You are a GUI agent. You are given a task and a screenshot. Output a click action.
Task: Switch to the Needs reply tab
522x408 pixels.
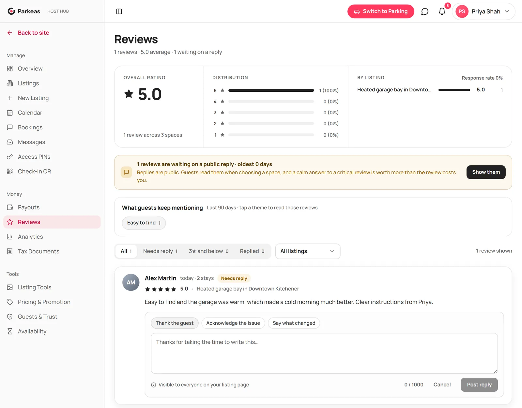[160, 251]
